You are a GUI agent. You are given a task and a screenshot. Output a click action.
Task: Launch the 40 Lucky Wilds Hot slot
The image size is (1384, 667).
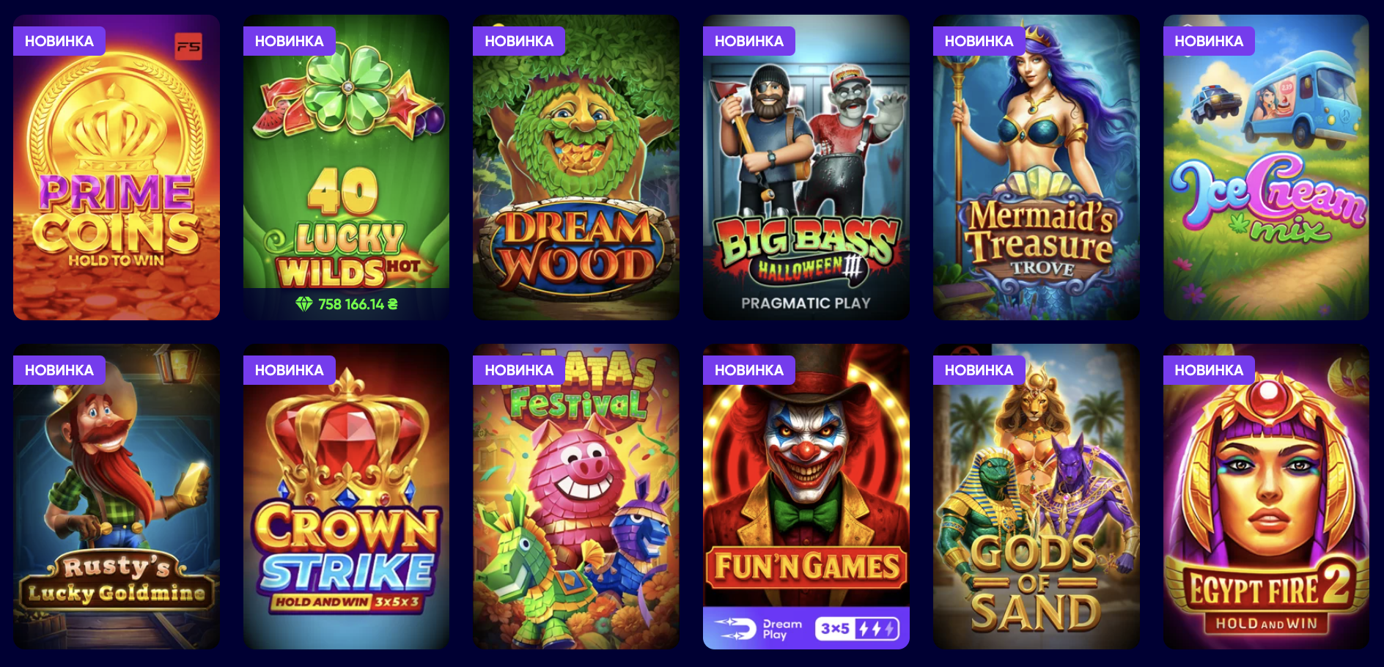pyautogui.click(x=346, y=167)
